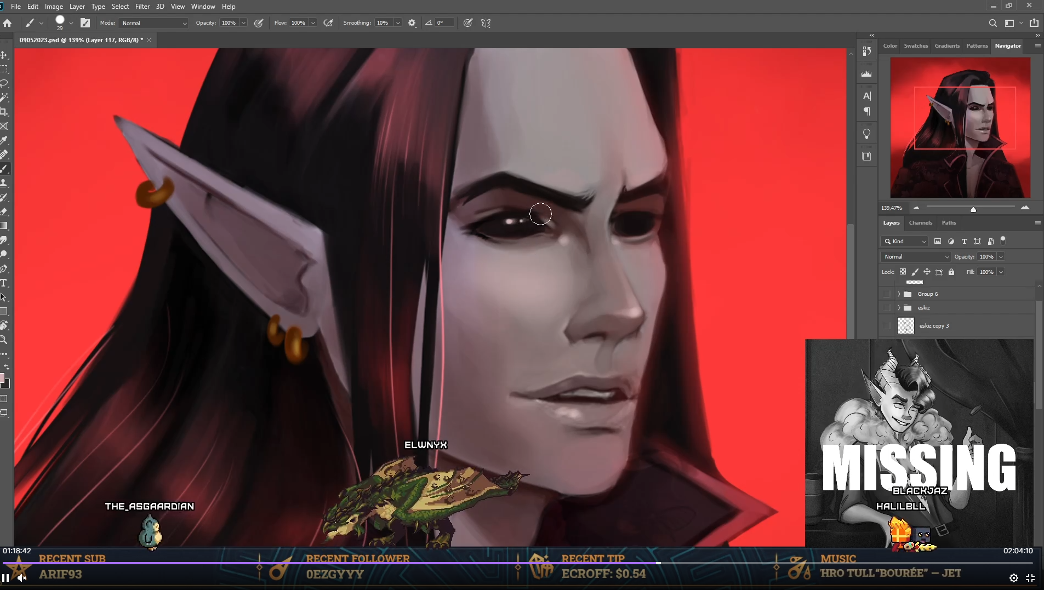Unmute the video volume icon
Image resolution: width=1044 pixels, height=590 pixels.
pyautogui.click(x=22, y=578)
